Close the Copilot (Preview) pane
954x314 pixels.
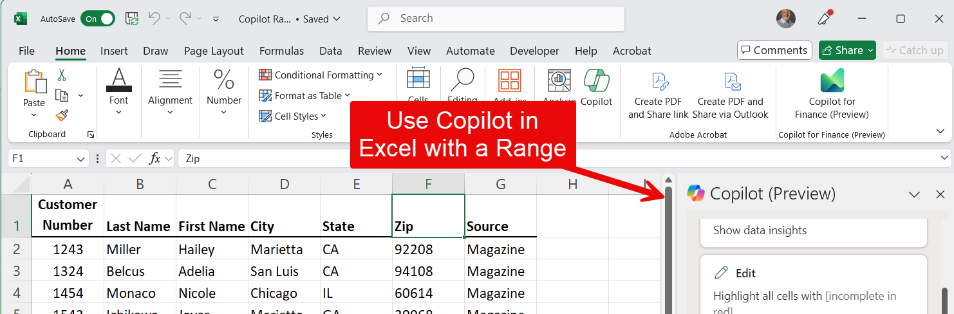click(940, 194)
